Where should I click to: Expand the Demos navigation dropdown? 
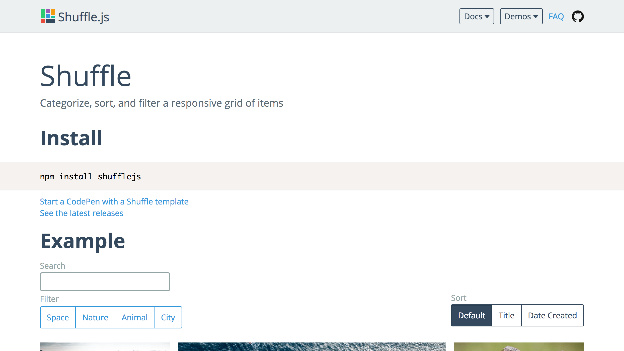(x=521, y=16)
